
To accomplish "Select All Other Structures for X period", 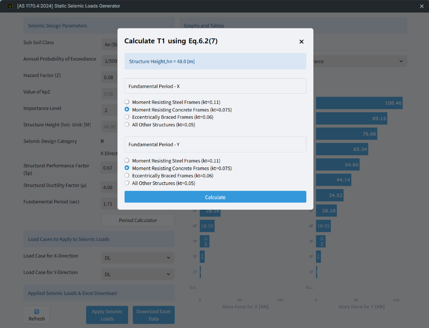I will (x=127, y=125).
